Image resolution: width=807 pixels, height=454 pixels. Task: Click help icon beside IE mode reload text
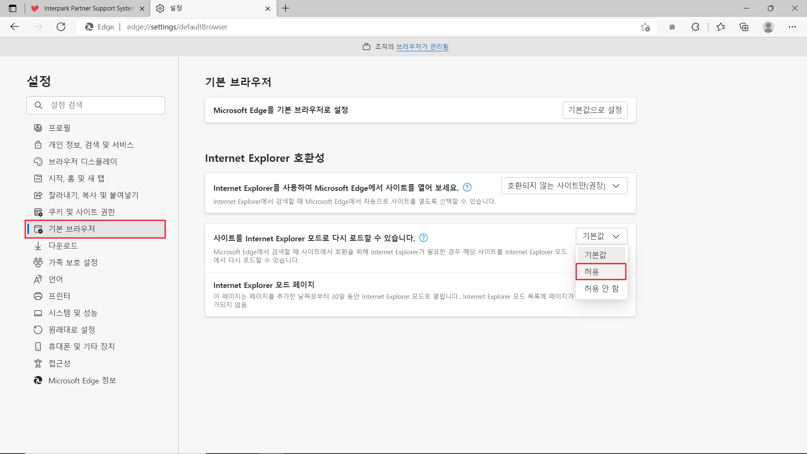coord(424,238)
